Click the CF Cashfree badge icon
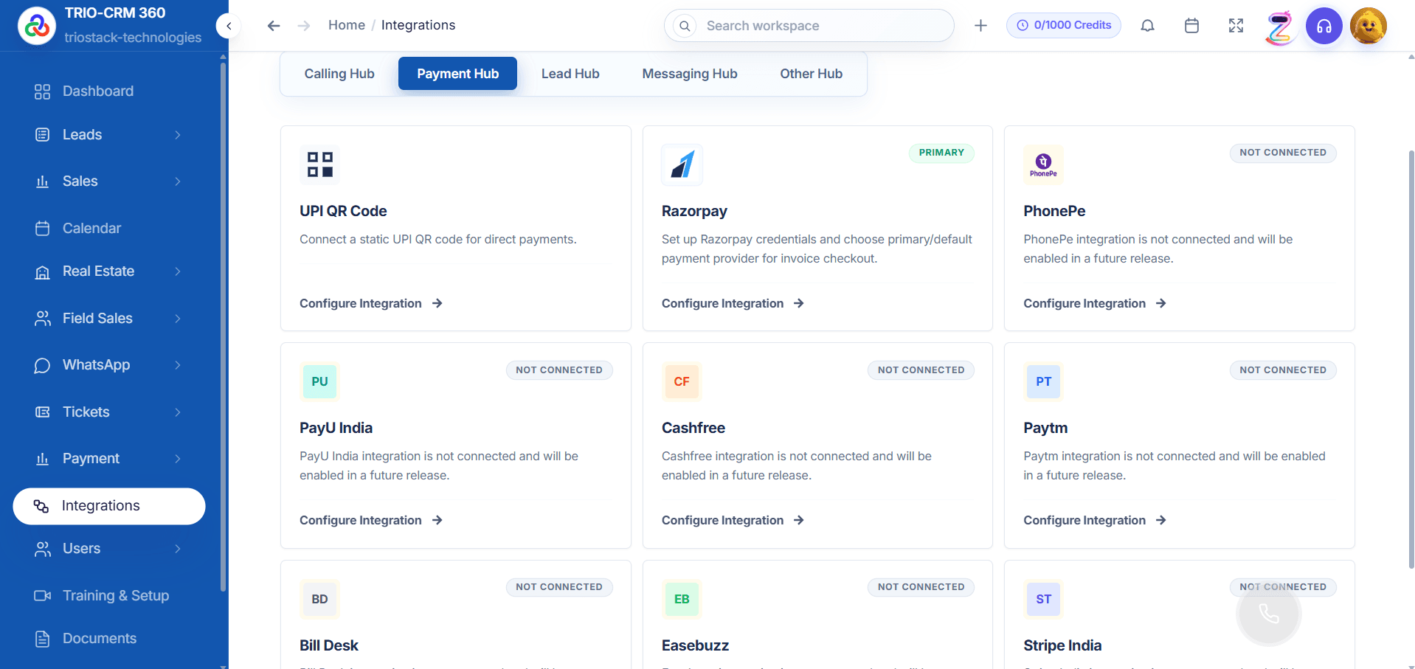 pos(682,381)
